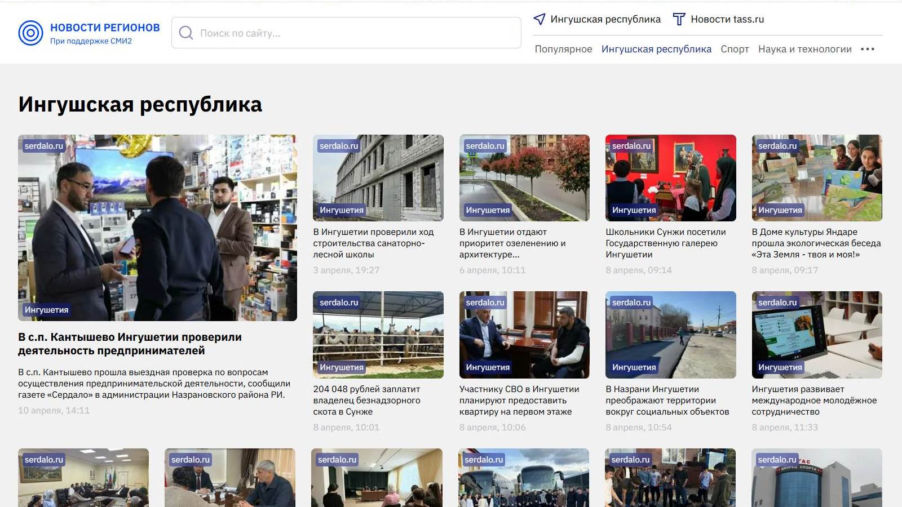Open the Наука и технологии section
This screenshot has height=507, width=902.
pos(804,49)
